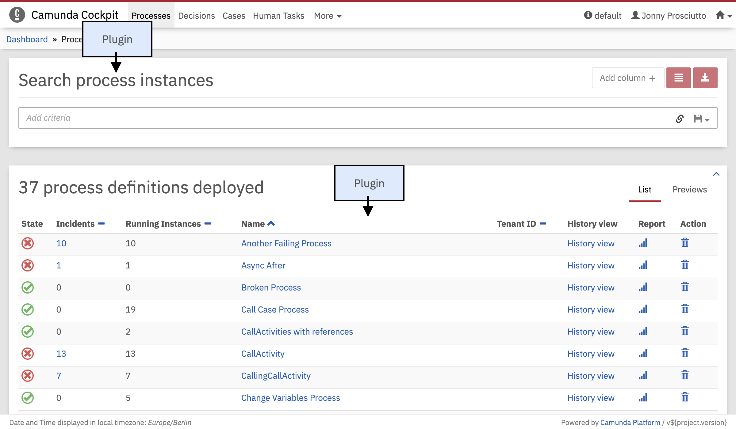Open Another Failing Process link
Viewport: 736px width, 429px height.
point(286,243)
